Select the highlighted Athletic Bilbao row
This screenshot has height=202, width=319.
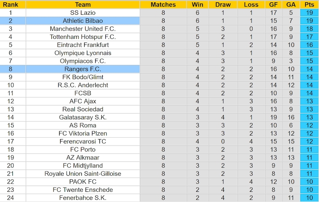coord(83,21)
